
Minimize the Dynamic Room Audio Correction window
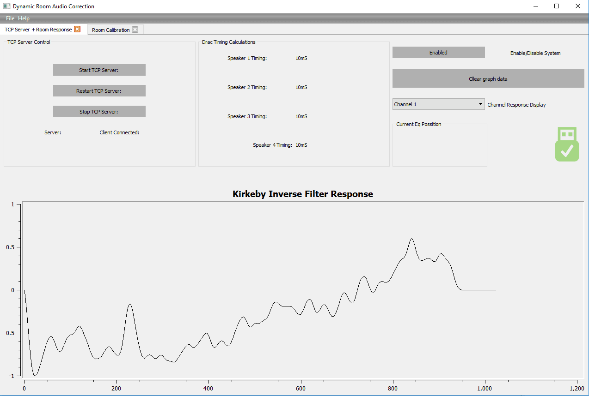coord(536,6)
